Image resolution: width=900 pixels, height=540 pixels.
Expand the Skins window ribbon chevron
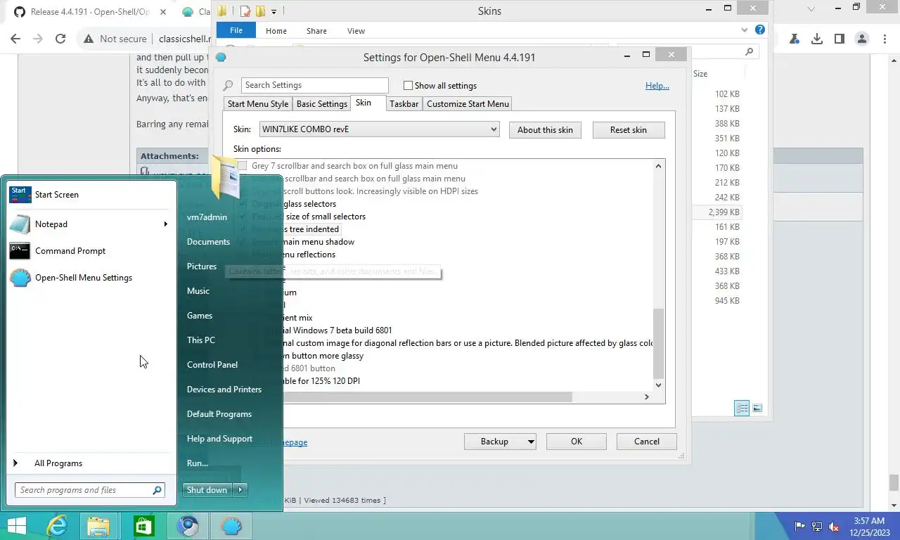point(745,30)
